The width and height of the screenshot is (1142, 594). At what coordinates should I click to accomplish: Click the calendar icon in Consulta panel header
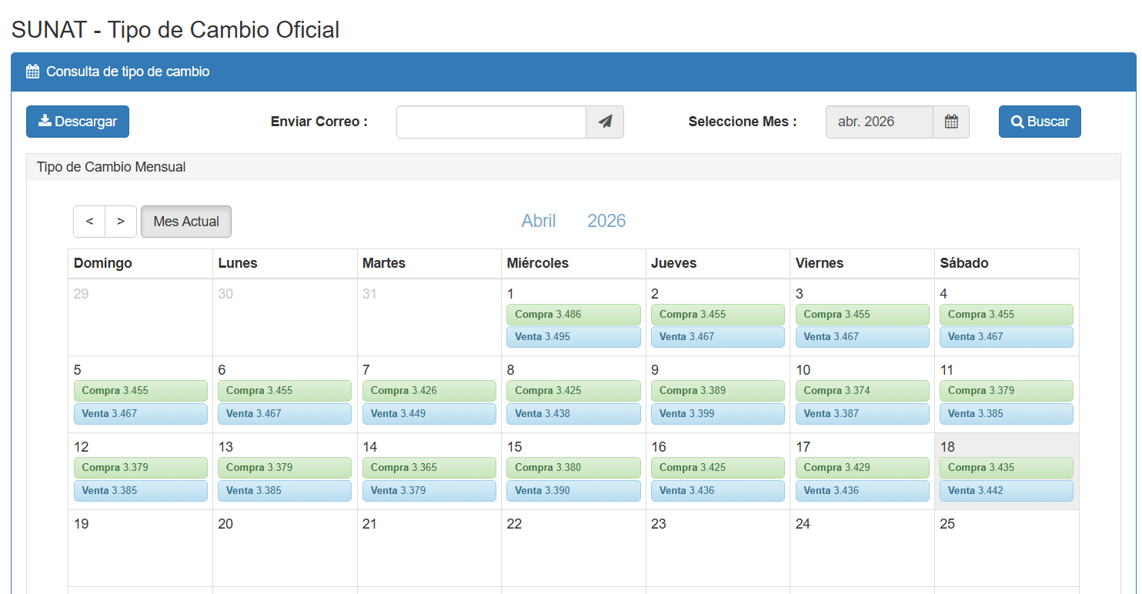(32, 72)
